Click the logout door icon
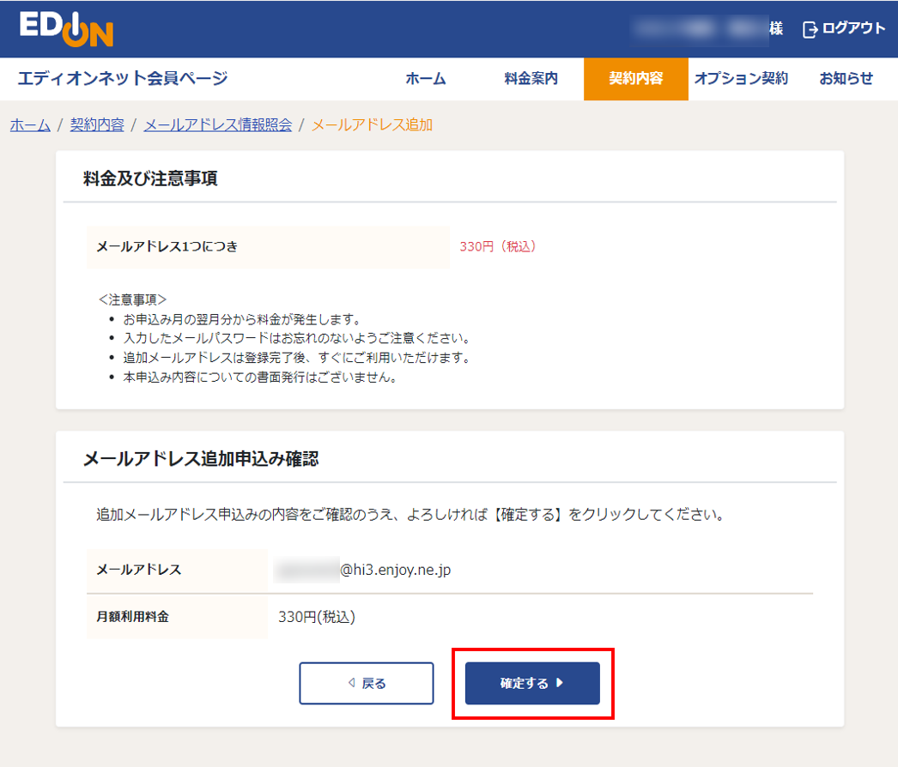Image resolution: width=898 pixels, height=767 pixels. 810,29
